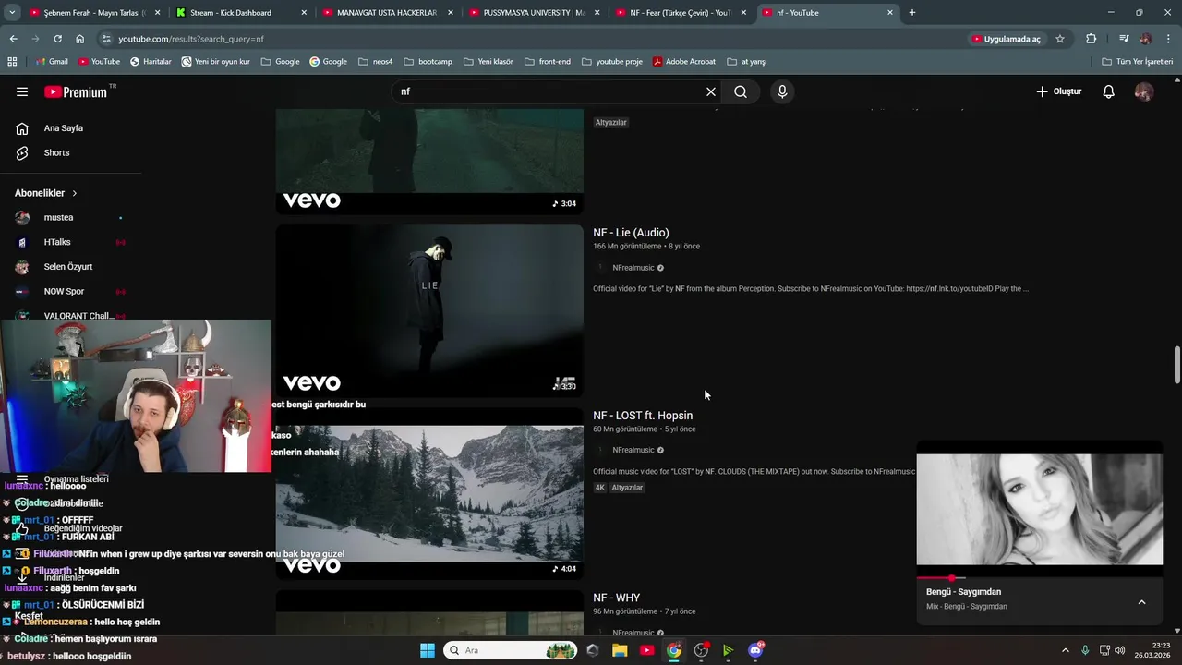Start voice search with the microphone
This screenshot has height=665, width=1182.
pos(782,91)
